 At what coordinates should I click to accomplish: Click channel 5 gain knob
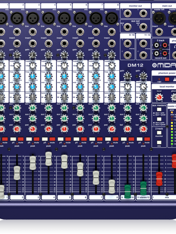point(65,55)
